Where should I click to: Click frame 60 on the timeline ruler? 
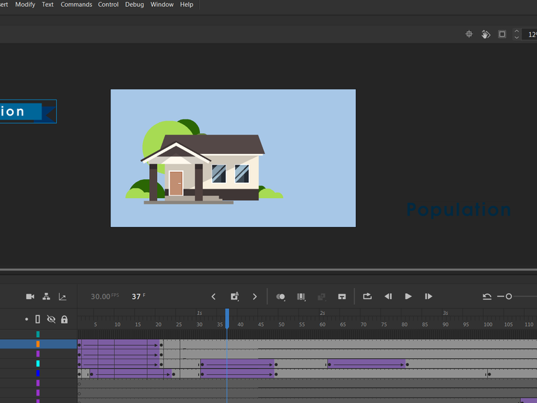click(322, 324)
